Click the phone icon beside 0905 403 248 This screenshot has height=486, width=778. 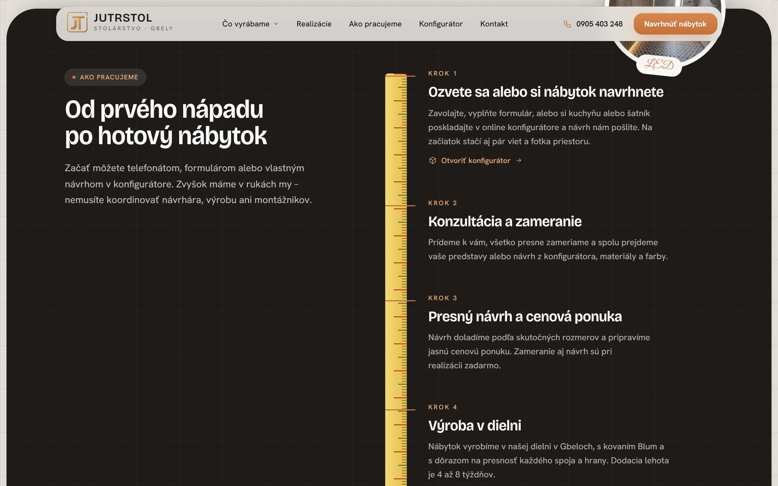567,24
